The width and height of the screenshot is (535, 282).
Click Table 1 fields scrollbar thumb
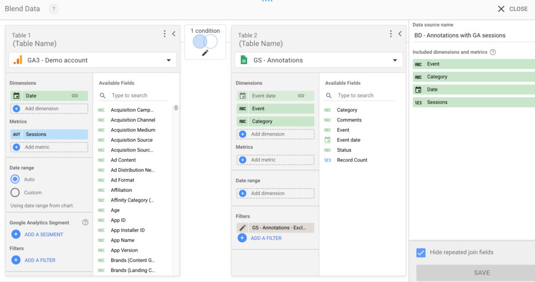coord(176,108)
